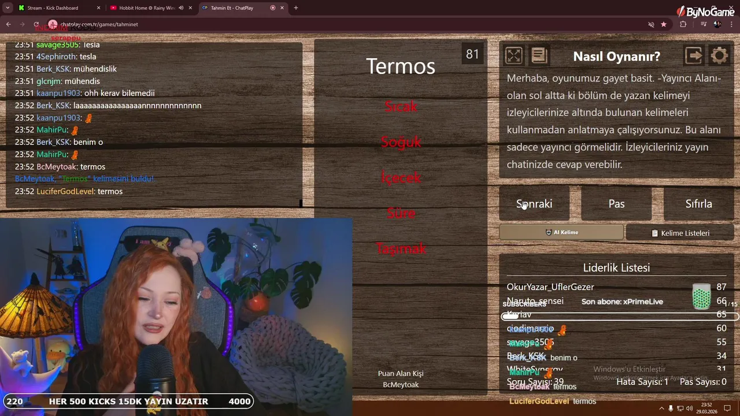Open the notes/pages icon beside fullscreen

pyautogui.click(x=539, y=55)
